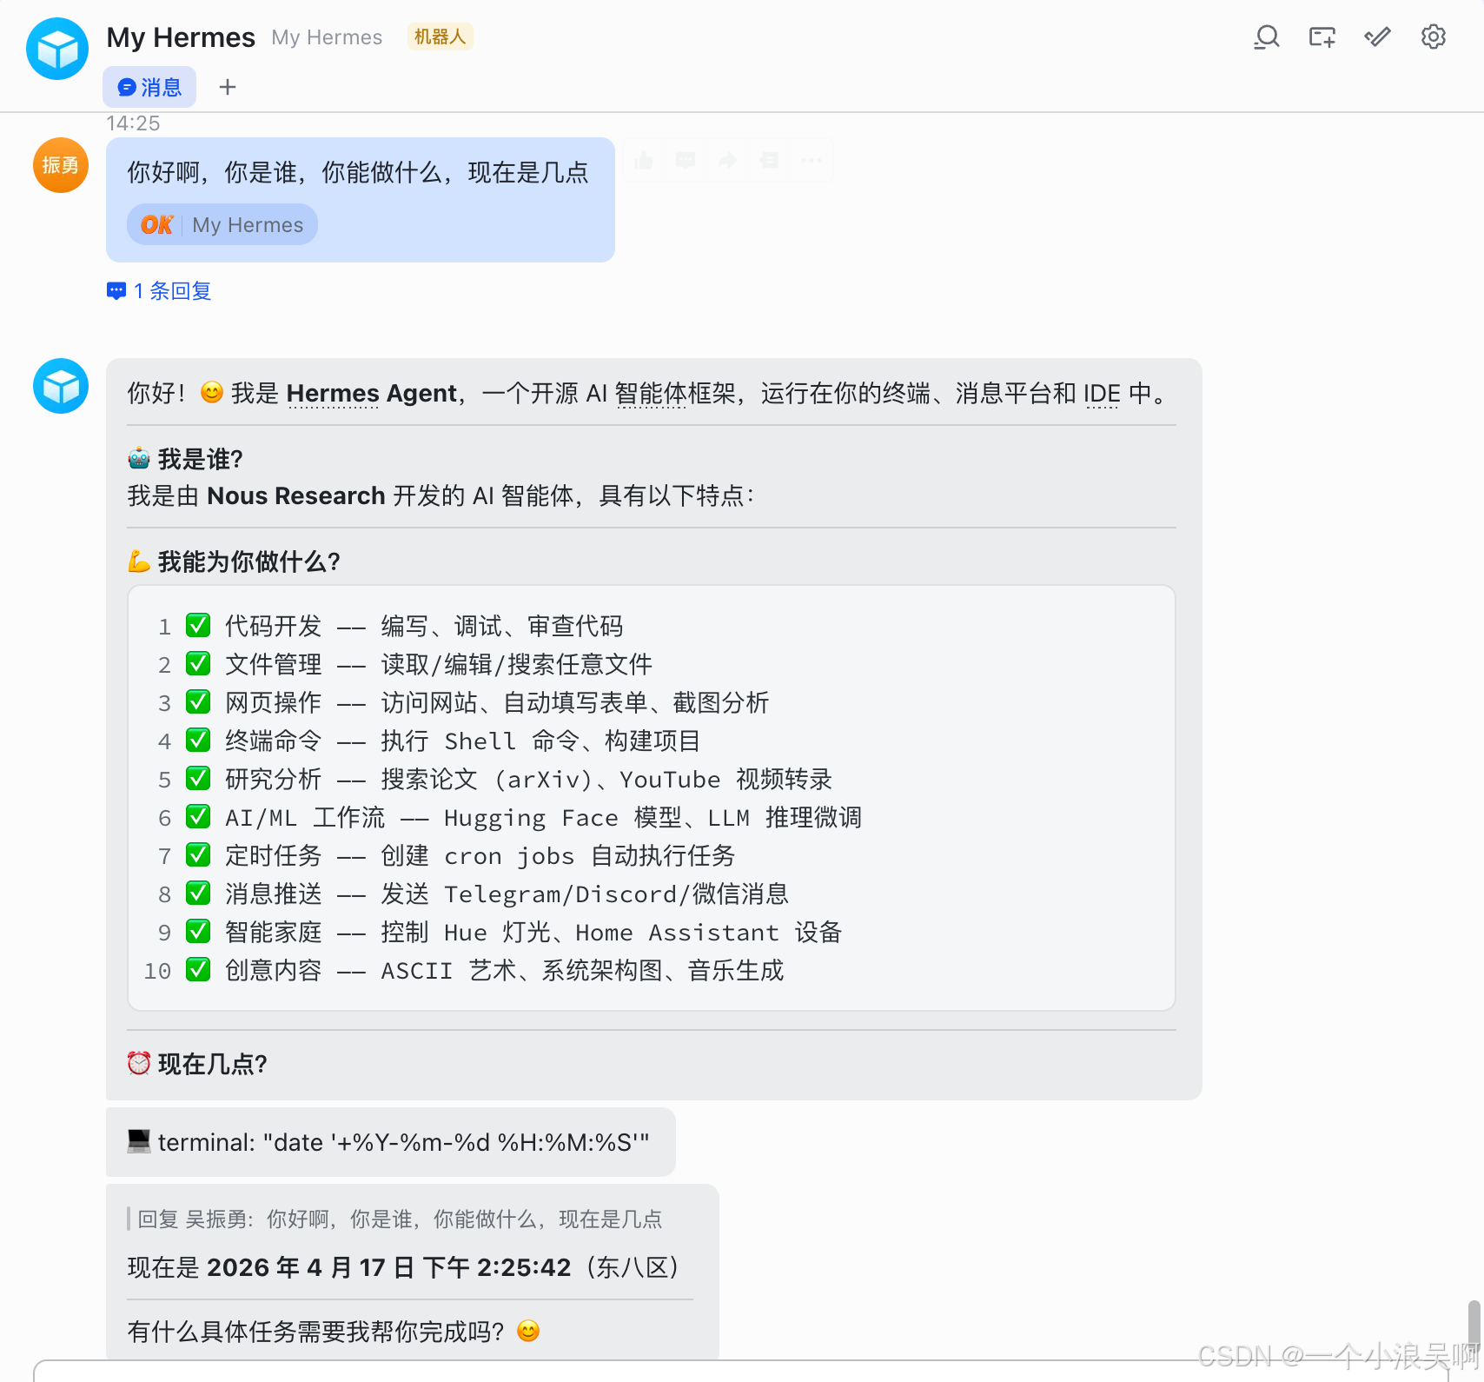Jump to quoted message 回复 吴振勇

[400, 1219]
